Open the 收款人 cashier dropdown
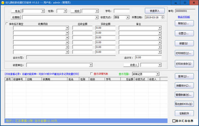 coord(160,65)
